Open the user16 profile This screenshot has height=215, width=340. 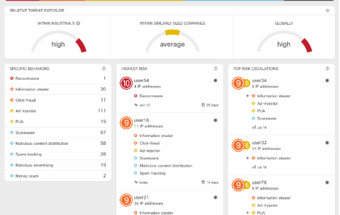141,120
